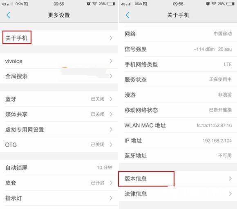The height and width of the screenshot is (209, 237).
Task: Open 指示灯 settings row
Action: [x=59, y=198]
